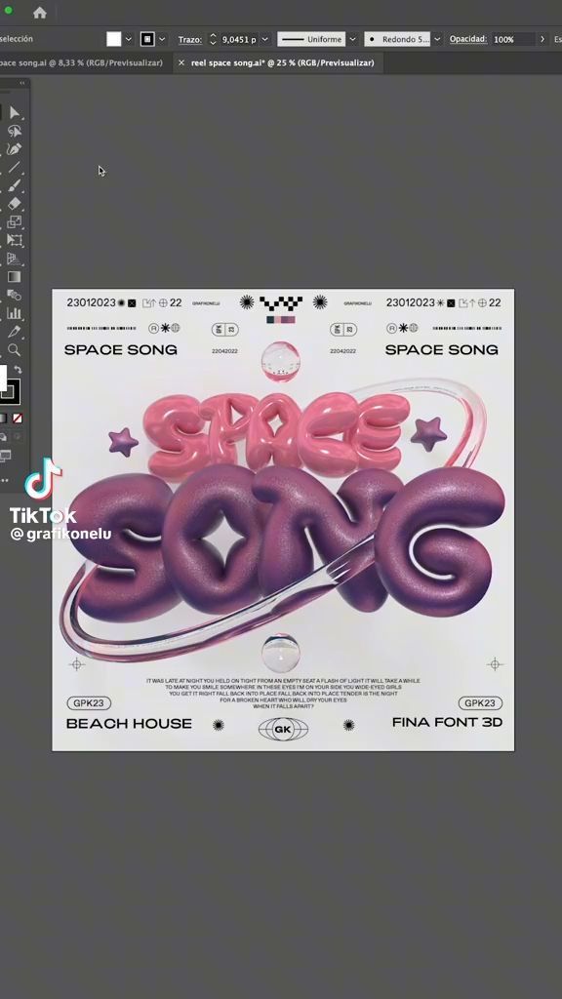Select the Paintbrush tool
The image size is (562, 999).
click(14, 185)
